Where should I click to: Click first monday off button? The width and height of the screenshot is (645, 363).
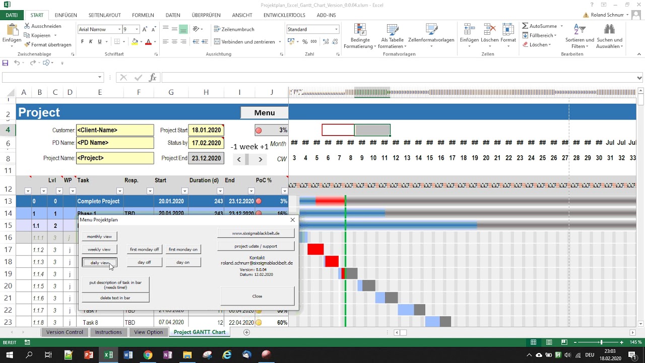click(144, 250)
